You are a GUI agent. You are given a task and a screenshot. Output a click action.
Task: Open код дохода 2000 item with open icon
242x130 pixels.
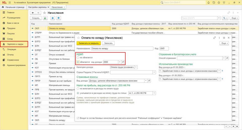(123, 62)
